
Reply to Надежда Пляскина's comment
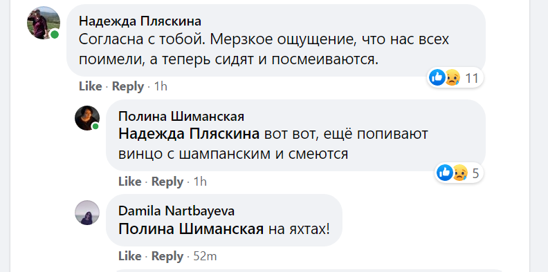click(x=128, y=86)
